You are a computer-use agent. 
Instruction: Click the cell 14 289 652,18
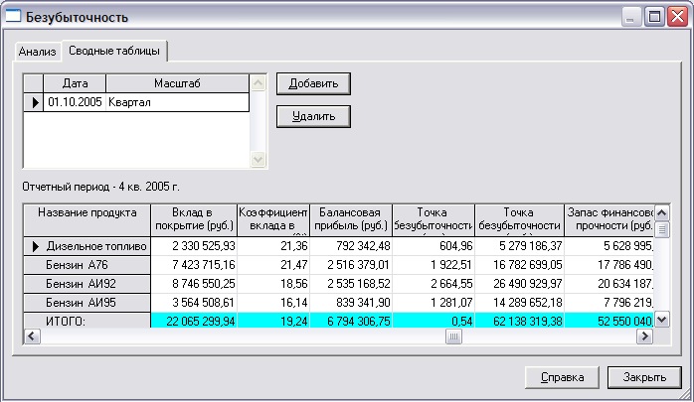point(520,303)
